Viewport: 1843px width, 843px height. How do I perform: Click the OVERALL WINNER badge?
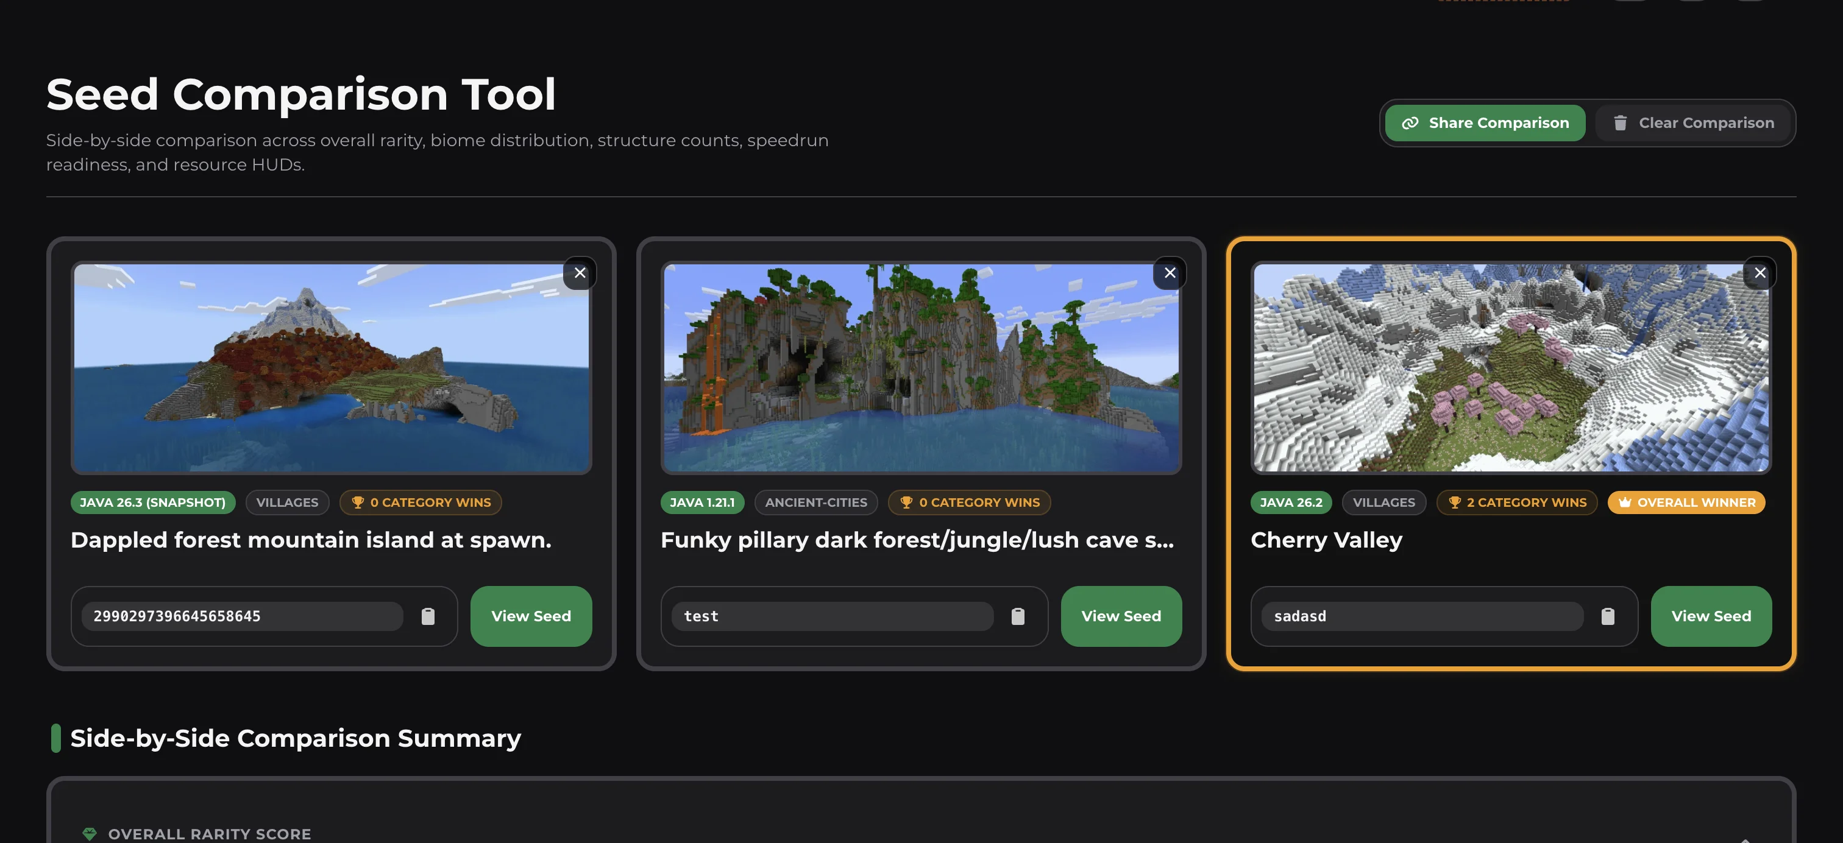(1686, 503)
